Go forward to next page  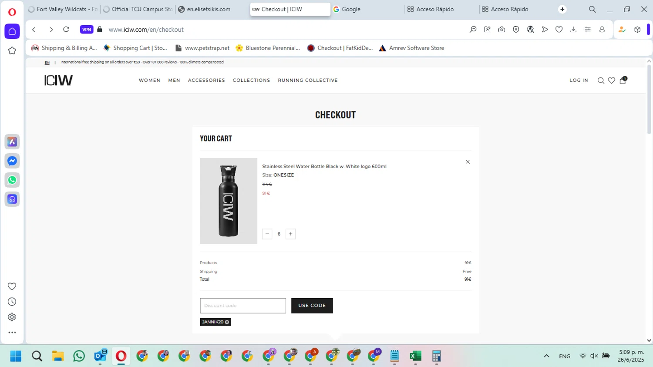click(x=51, y=30)
